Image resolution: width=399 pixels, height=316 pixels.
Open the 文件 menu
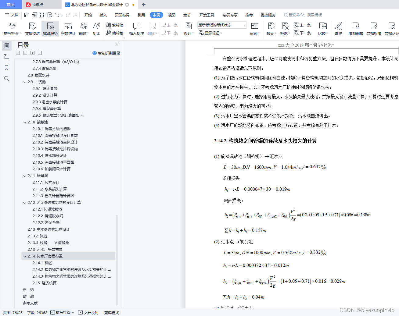coord(12,15)
